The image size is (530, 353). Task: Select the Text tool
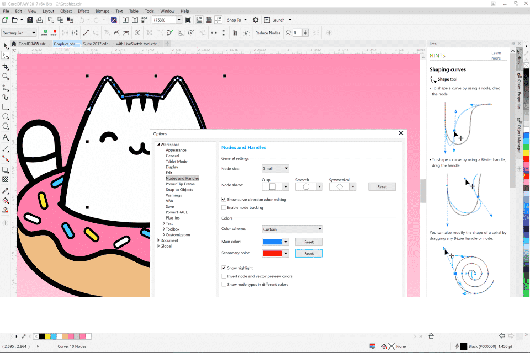pyautogui.click(x=6, y=137)
